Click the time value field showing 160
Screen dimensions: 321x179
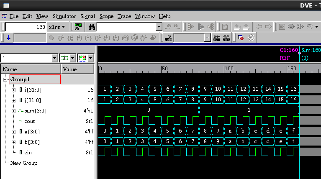point(26,27)
